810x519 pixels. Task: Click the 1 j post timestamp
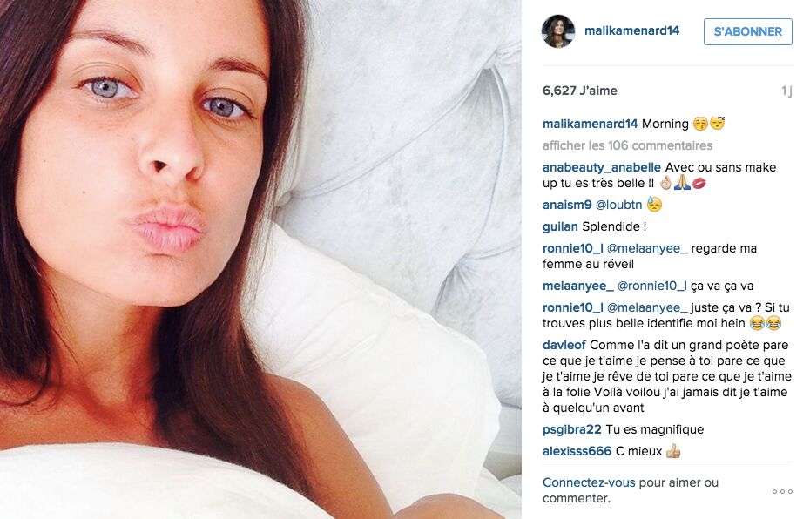[x=786, y=91]
